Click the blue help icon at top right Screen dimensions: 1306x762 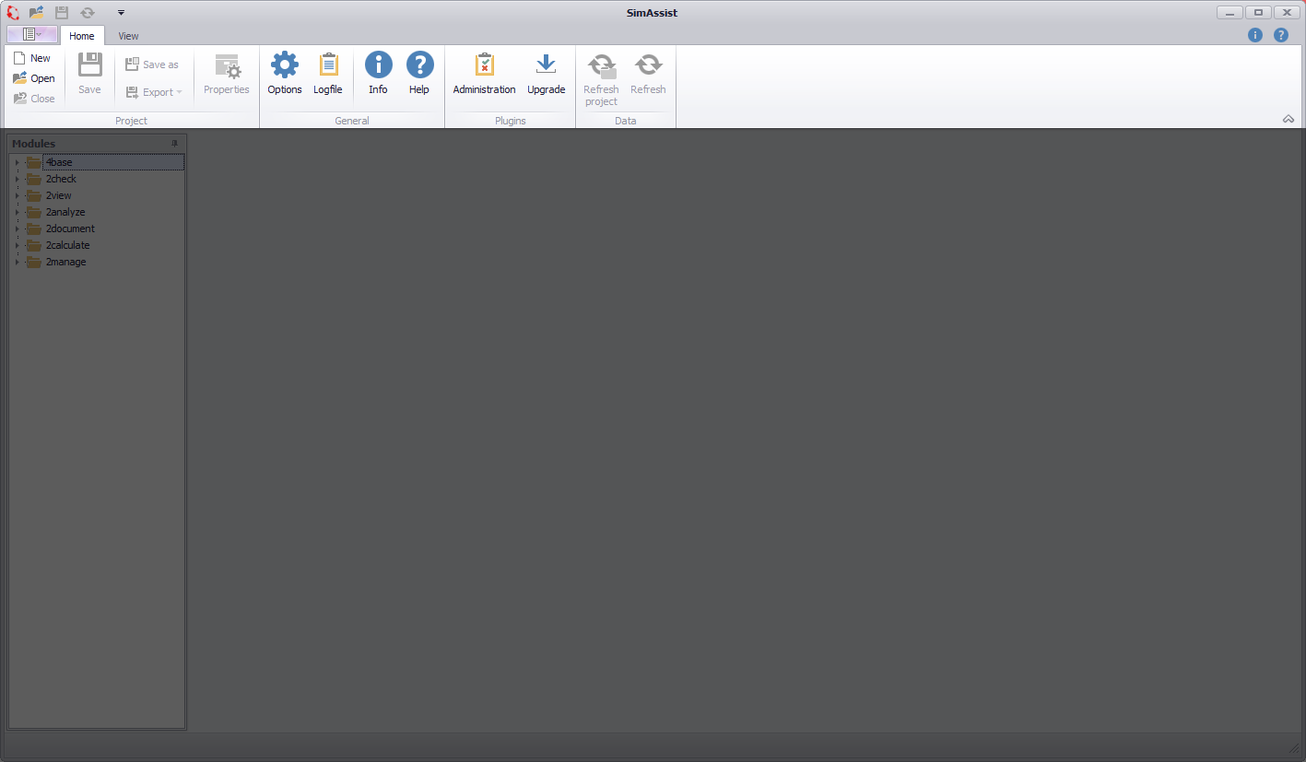[1280, 35]
